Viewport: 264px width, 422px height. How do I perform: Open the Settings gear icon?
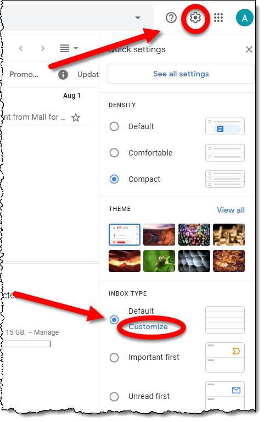tap(195, 18)
